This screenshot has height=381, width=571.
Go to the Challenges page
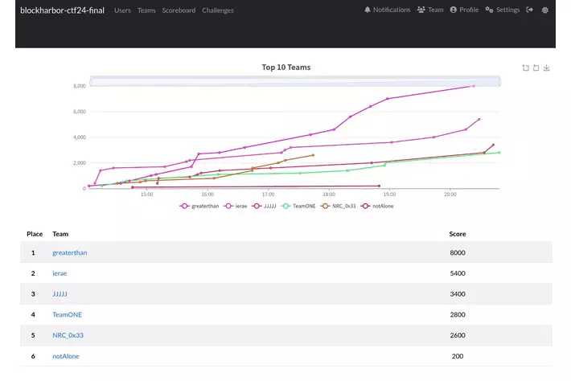click(218, 10)
